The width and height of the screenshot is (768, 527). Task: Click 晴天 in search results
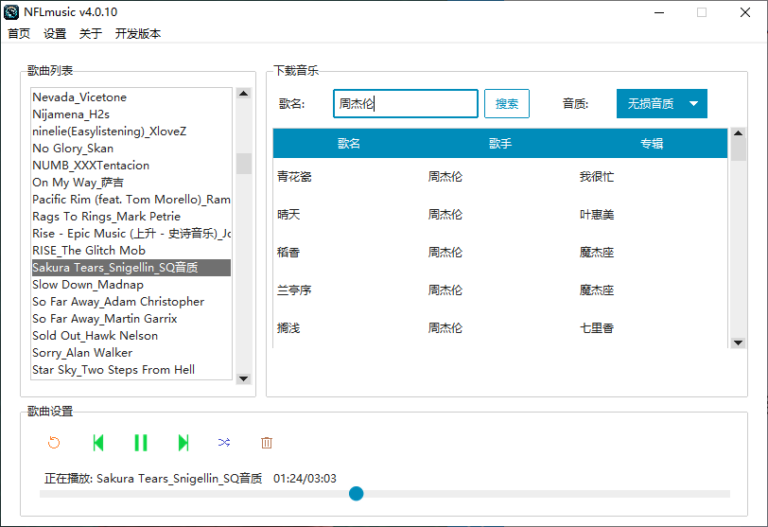pos(288,215)
